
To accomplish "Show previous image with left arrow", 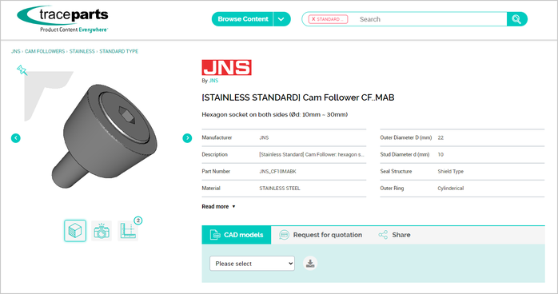I will pos(16,138).
